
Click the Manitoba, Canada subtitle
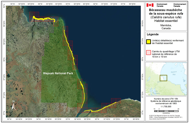click(x=166, y=28)
